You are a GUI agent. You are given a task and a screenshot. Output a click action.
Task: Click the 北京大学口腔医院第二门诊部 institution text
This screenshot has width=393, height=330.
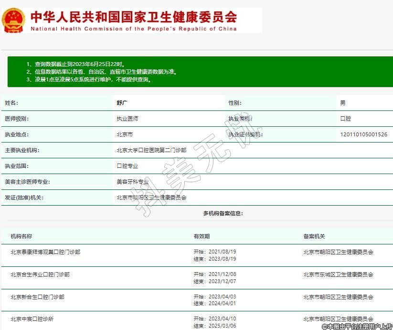151,150
